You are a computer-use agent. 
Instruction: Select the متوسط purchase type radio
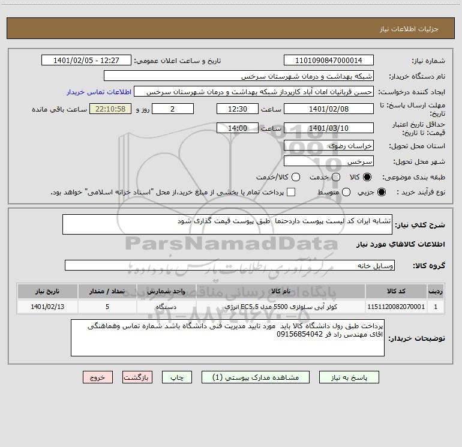[x=346, y=192]
